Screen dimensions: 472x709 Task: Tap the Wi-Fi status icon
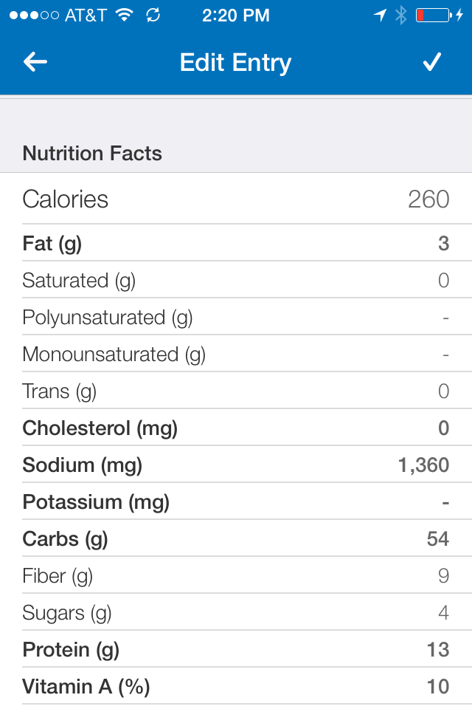pyautogui.click(x=125, y=16)
